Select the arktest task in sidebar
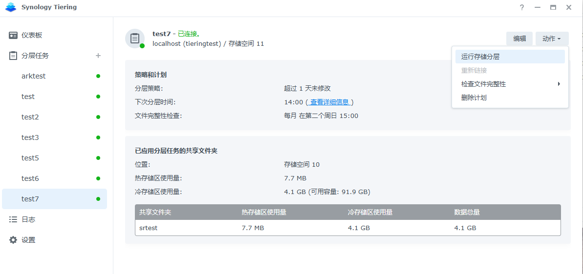Image resolution: width=583 pixels, height=274 pixels. tap(34, 76)
